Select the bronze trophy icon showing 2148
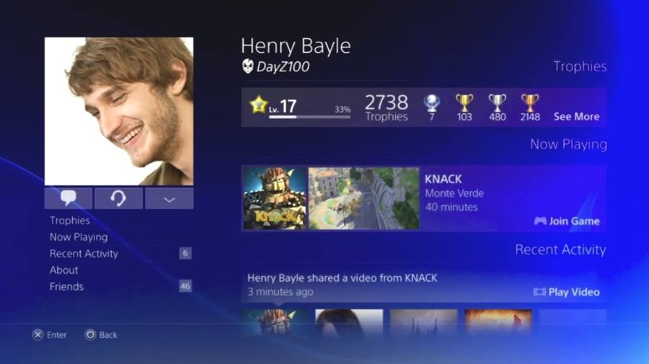Screen dimensions: 649x364 click(530, 103)
